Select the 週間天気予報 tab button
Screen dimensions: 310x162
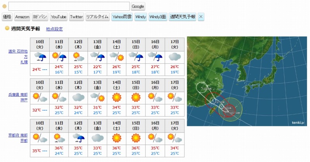click(183, 17)
